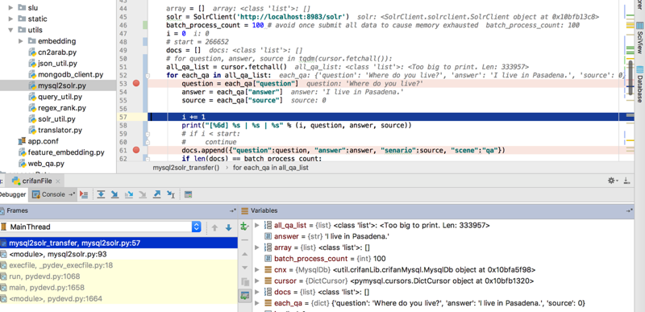645x312 pixels.
Task: Click mysql2solr_transfer() in the breadcrumb bar
Action: [186, 168]
